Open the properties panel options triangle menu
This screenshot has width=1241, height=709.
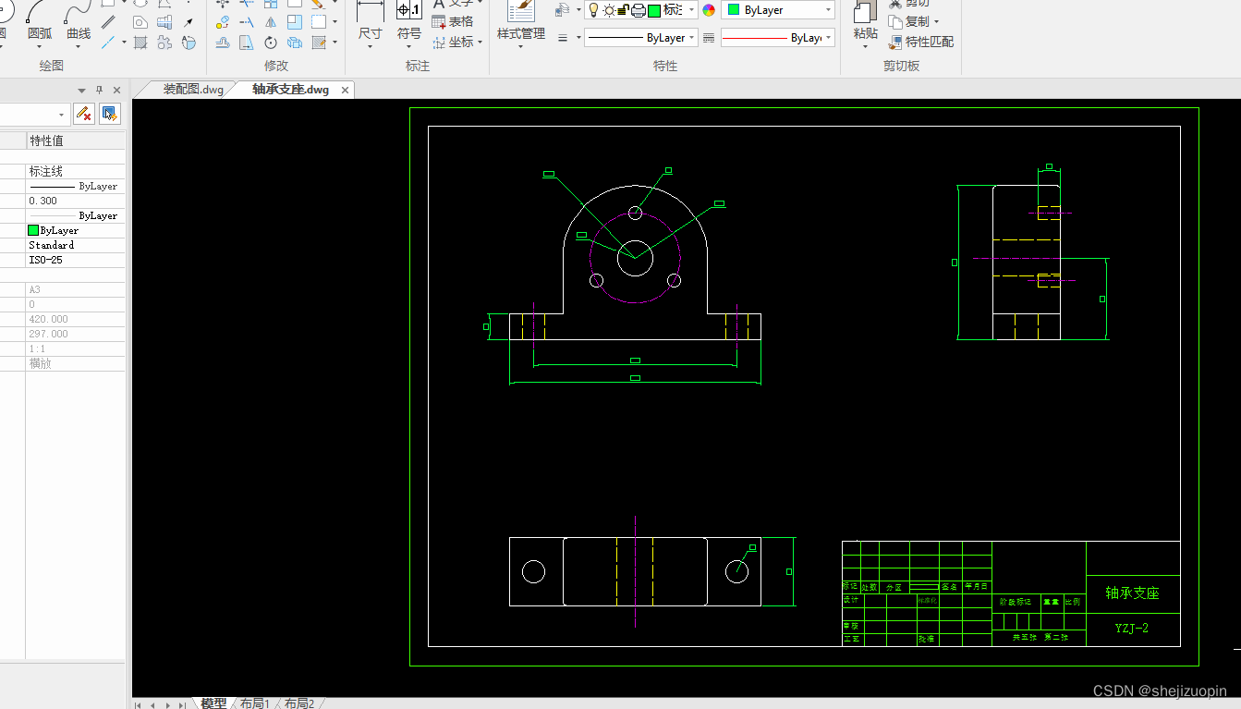coord(81,91)
